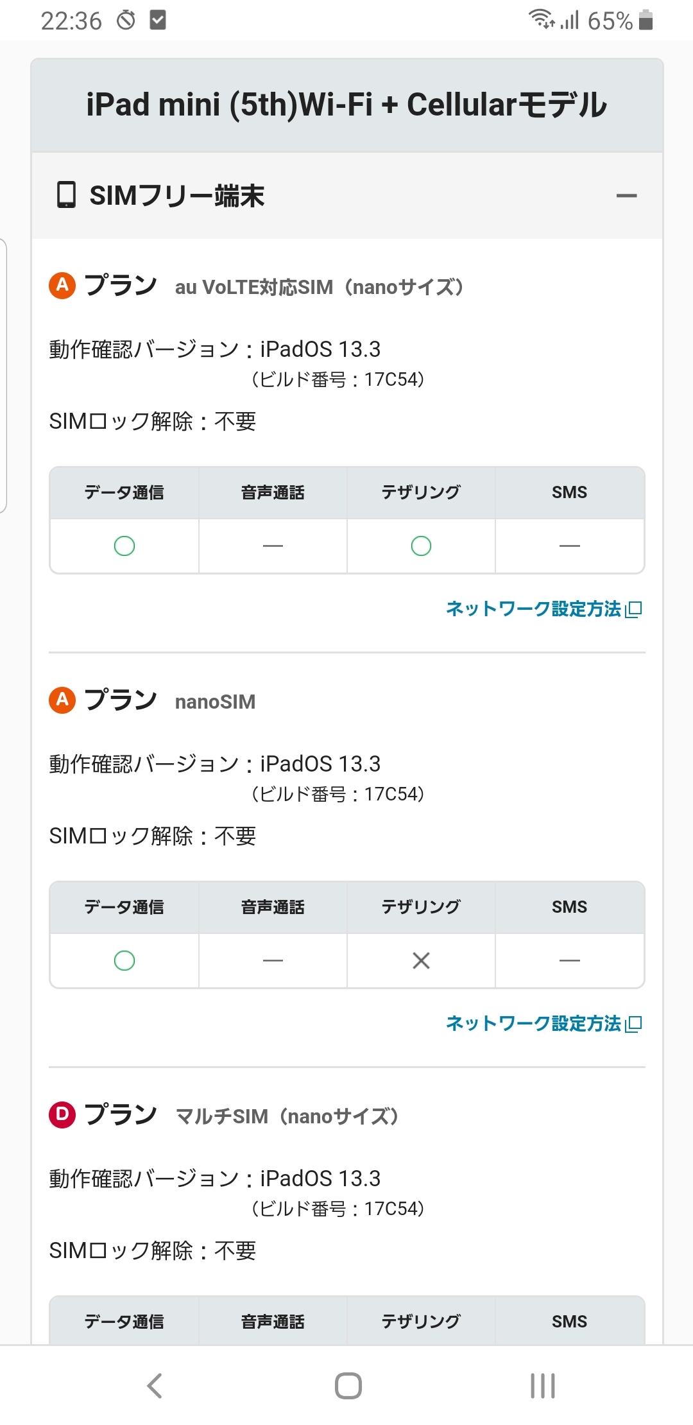Tap 音声通話 header in マルチSIM table
This screenshot has height=1425, width=693.
tap(273, 1321)
